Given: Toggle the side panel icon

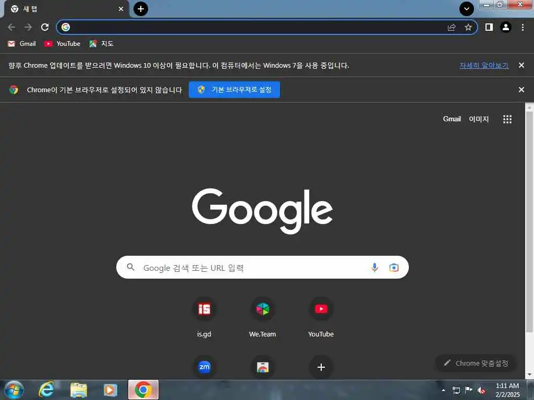Looking at the screenshot, I should pyautogui.click(x=489, y=27).
